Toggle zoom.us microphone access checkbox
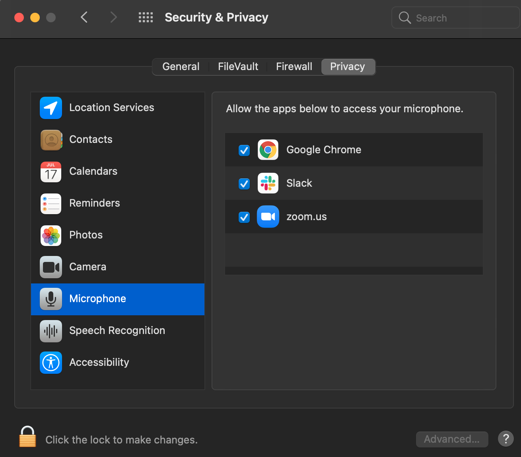The width and height of the screenshot is (521, 457). click(x=244, y=217)
